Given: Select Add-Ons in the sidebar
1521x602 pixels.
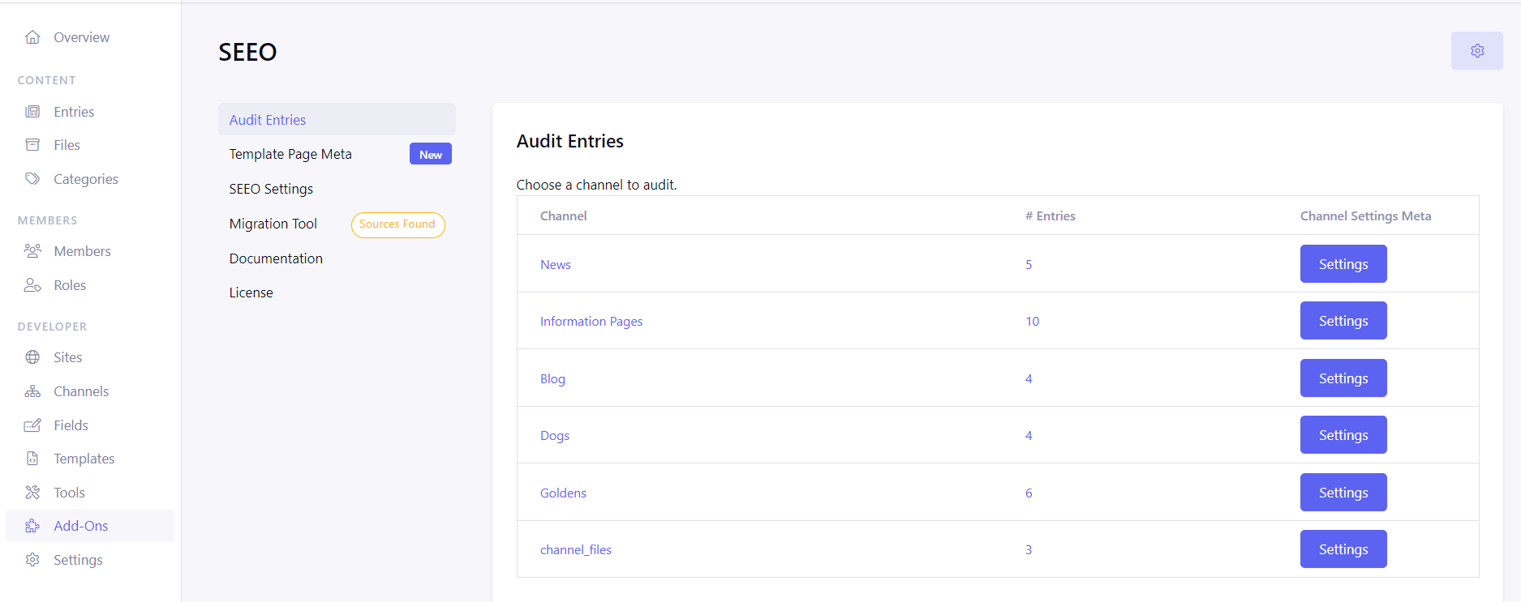Looking at the screenshot, I should pos(90,526).
